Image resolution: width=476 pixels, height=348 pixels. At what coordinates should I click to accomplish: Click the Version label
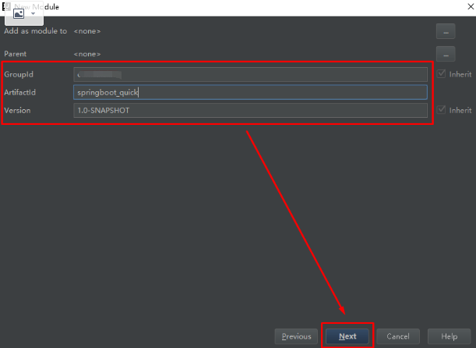(17, 110)
